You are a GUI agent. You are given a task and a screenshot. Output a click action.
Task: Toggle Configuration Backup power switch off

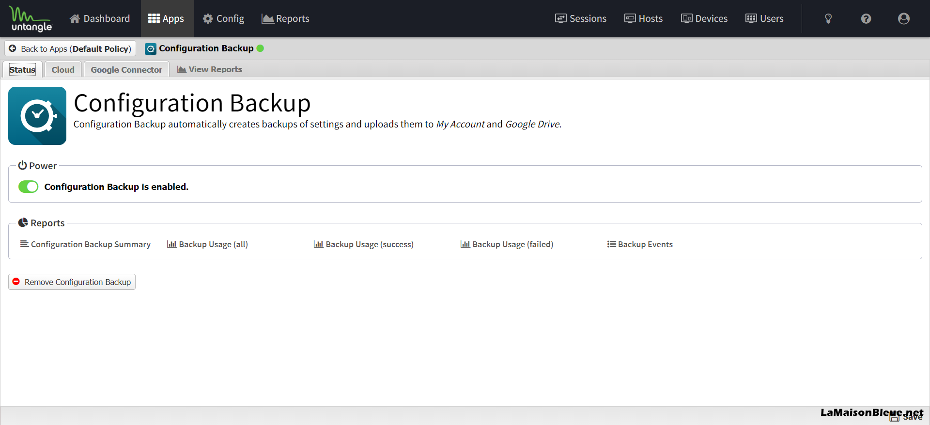coord(28,187)
